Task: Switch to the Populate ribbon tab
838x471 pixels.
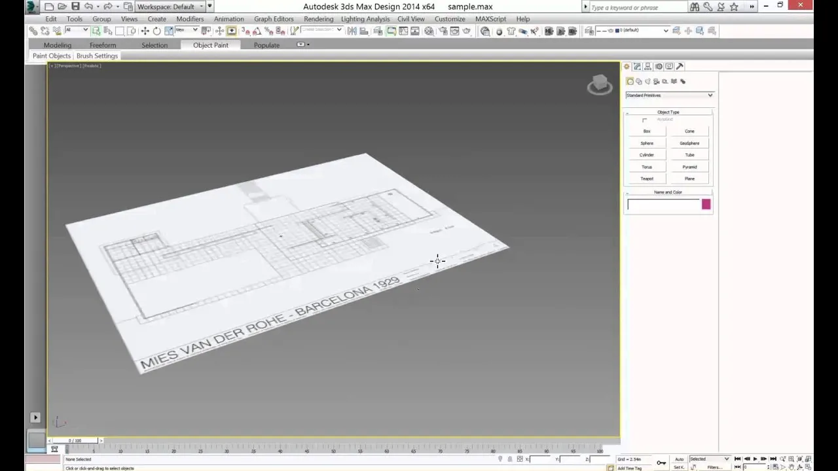Action: click(266, 45)
